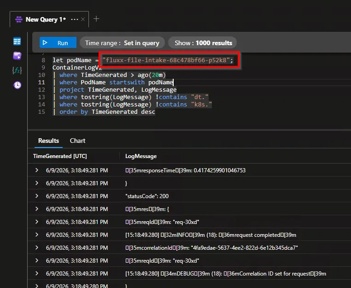Click line number 15 in editor gutter
351x288 pixels.
tap(41, 112)
